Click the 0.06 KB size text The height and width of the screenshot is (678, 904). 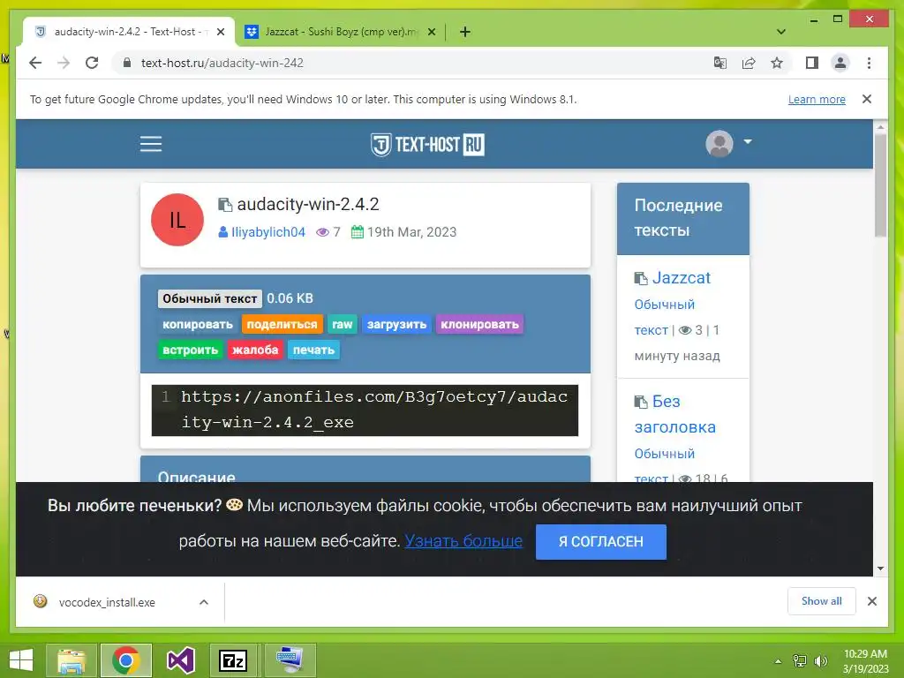point(290,298)
